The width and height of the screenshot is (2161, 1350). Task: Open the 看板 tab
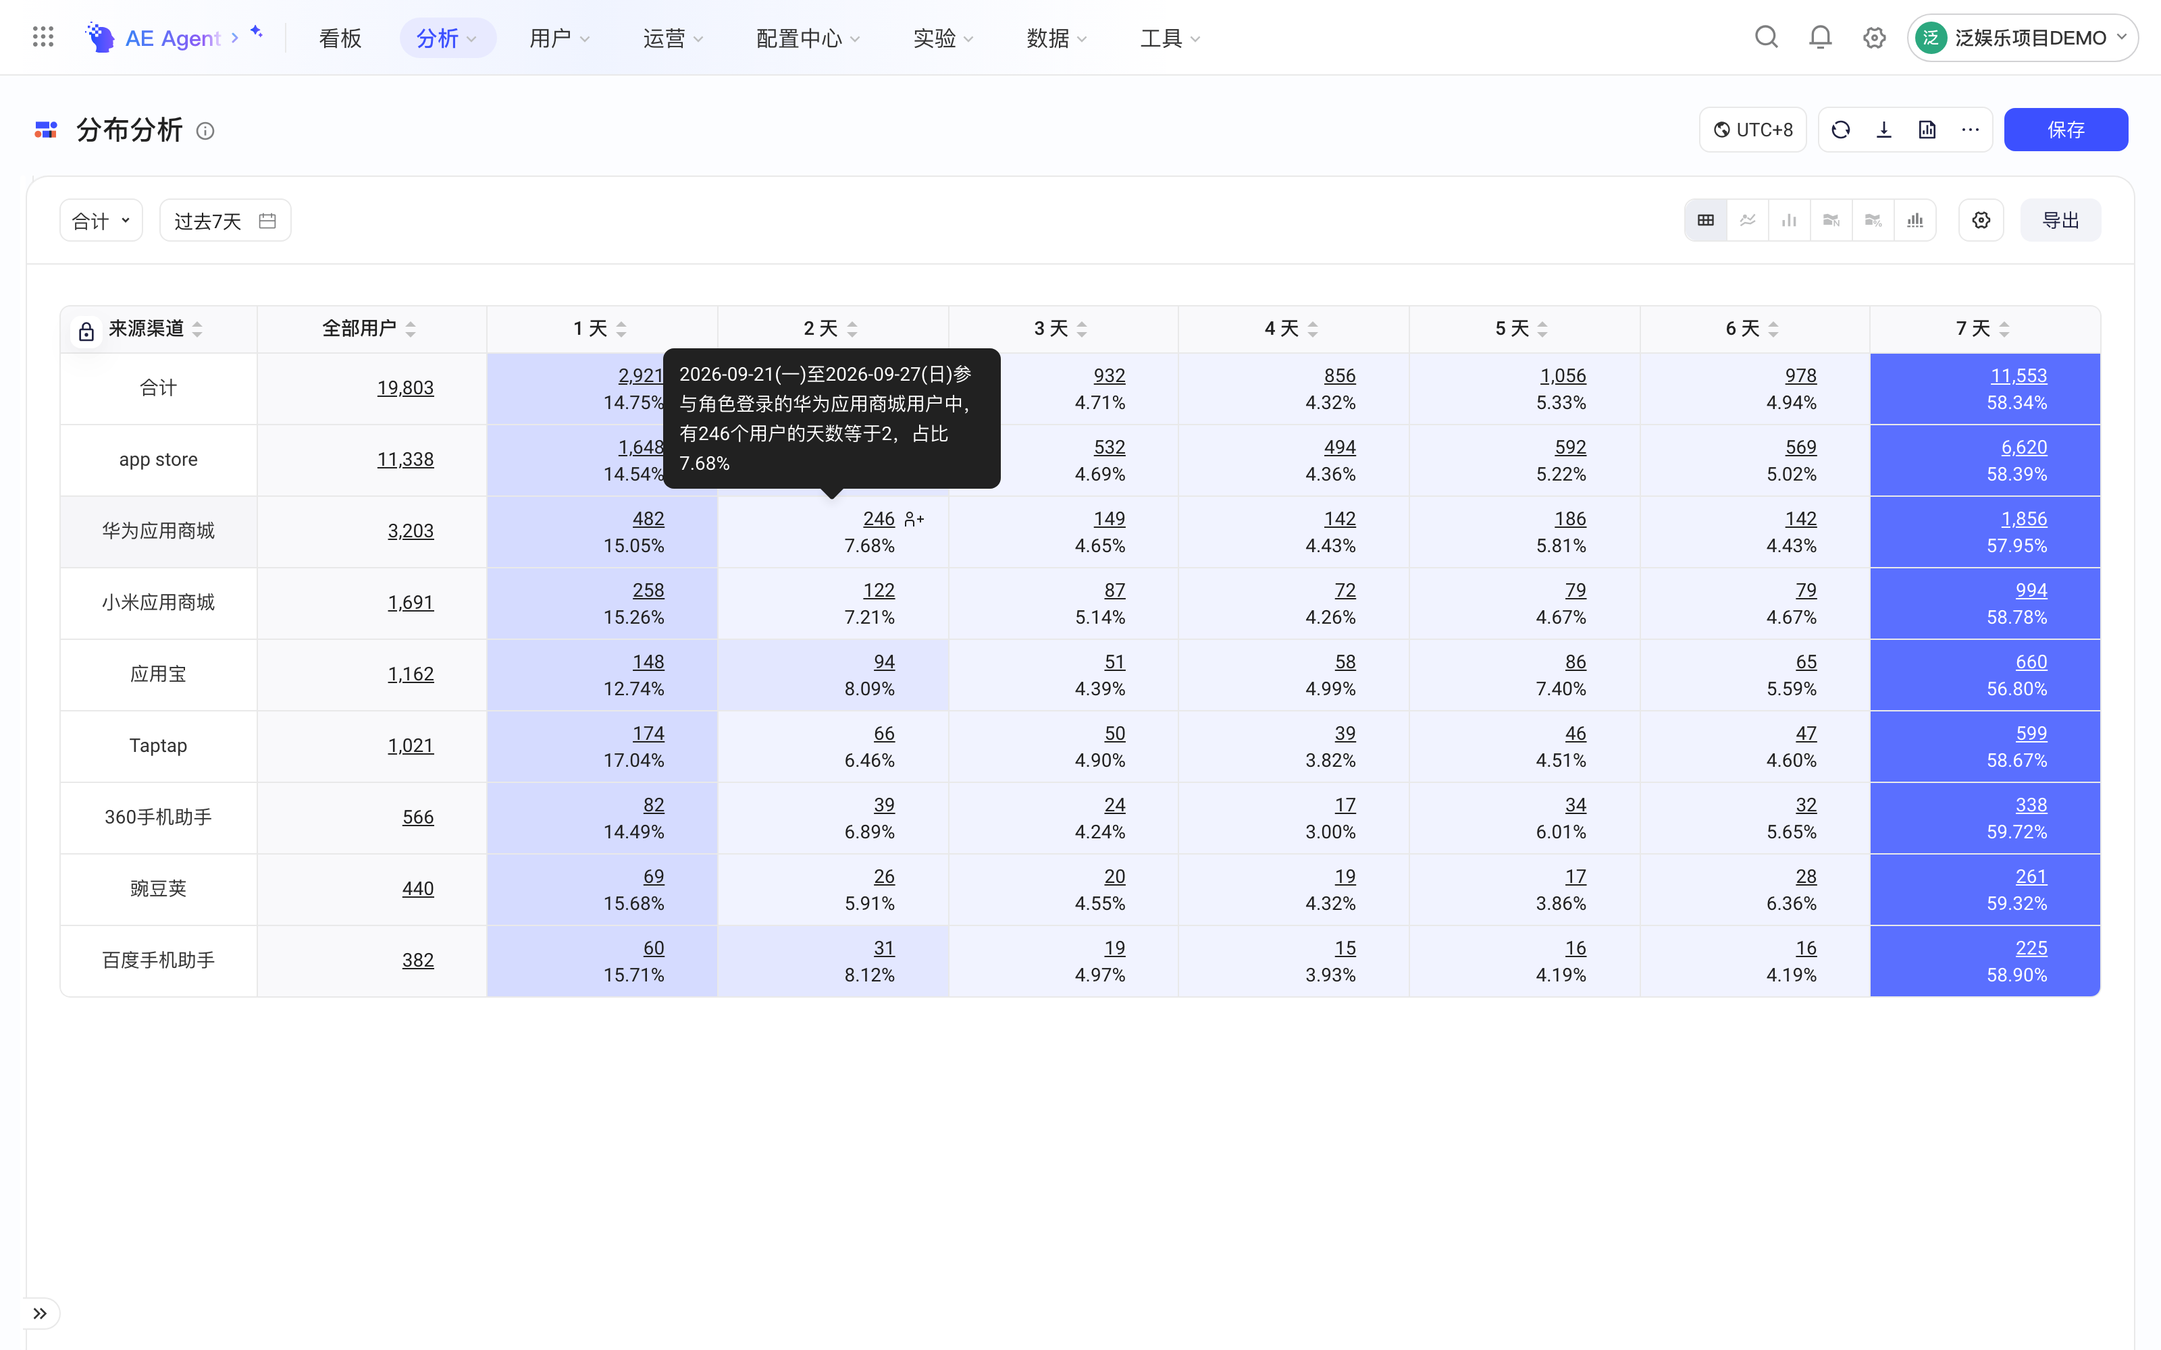pos(340,38)
